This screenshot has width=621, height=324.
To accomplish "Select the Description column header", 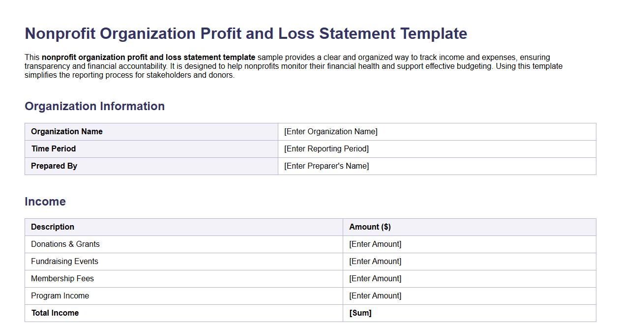I will tap(53, 227).
